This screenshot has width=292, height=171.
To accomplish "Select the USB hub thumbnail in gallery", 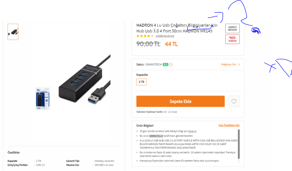I will point(13,32).
